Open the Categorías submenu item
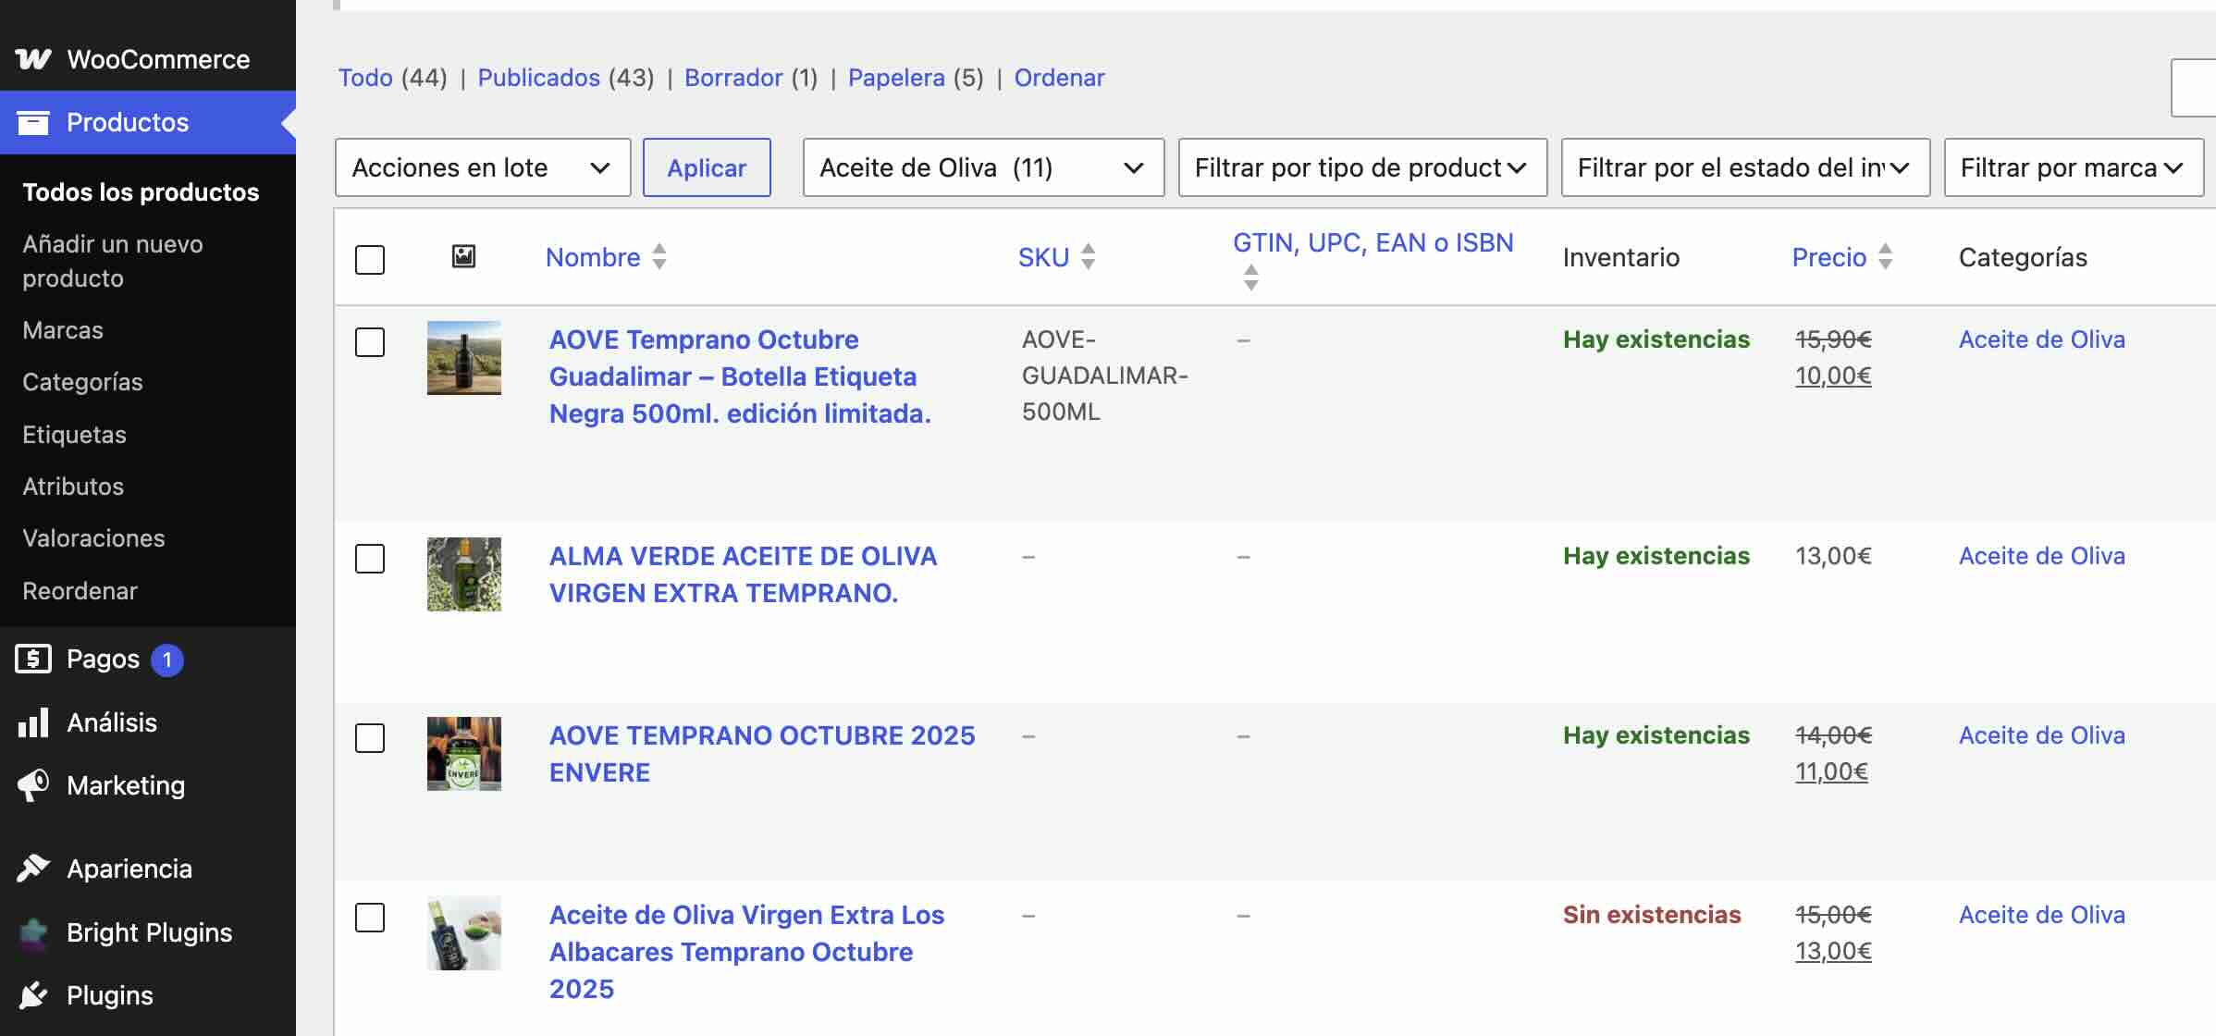Image resolution: width=2216 pixels, height=1036 pixels. click(x=82, y=382)
